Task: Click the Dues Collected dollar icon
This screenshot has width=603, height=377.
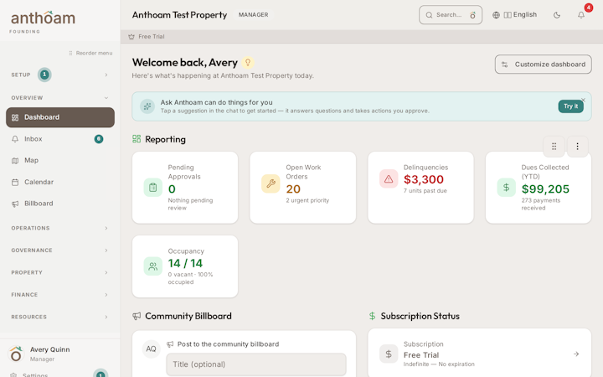Action: (506, 188)
